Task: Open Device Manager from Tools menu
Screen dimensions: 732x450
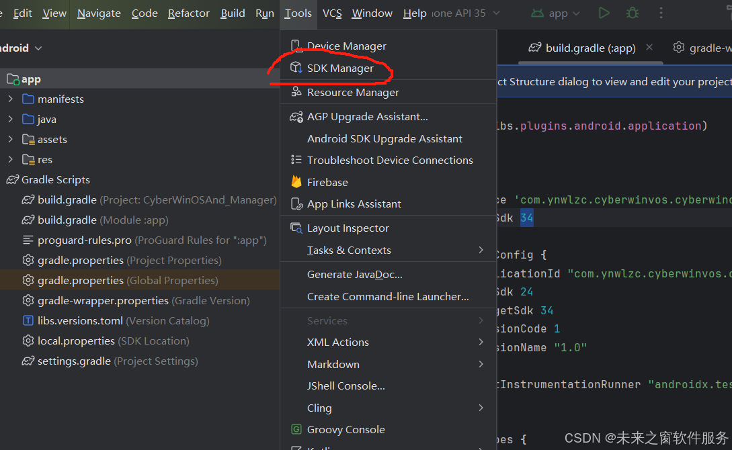Action: click(x=346, y=46)
